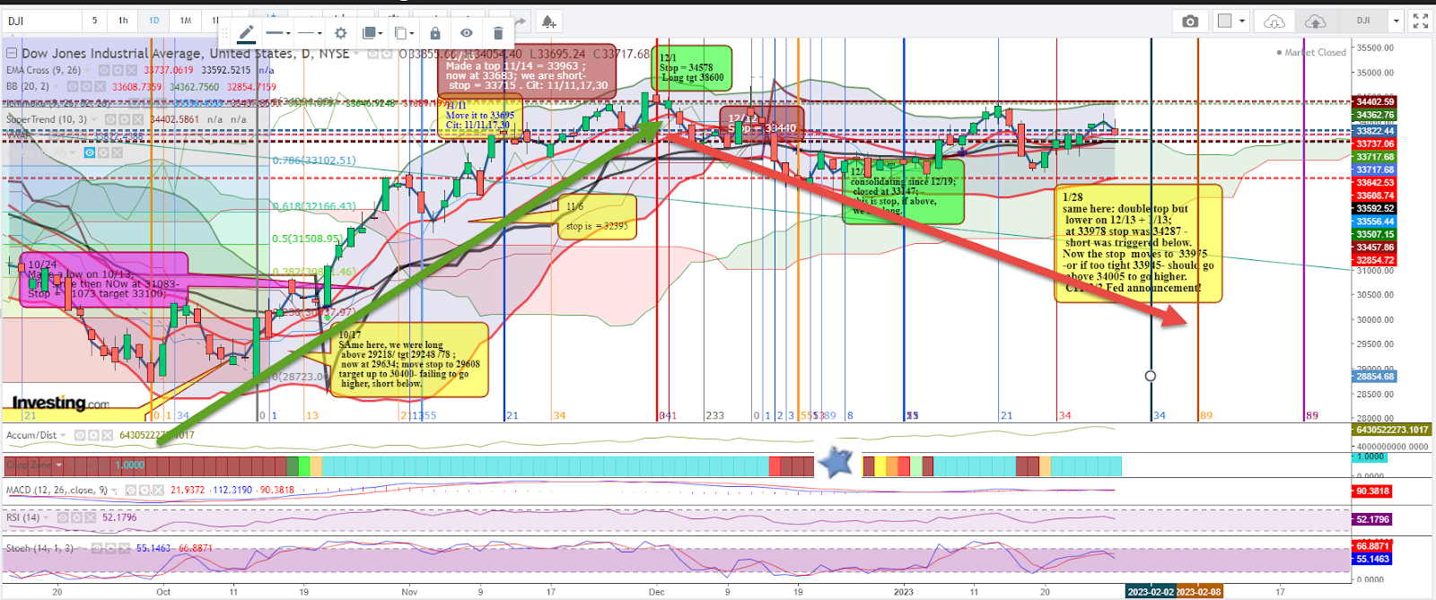Open DJI saved layout dropdown arrow
1436x600 pixels.
pyautogui.click(x=1396, y=21)
